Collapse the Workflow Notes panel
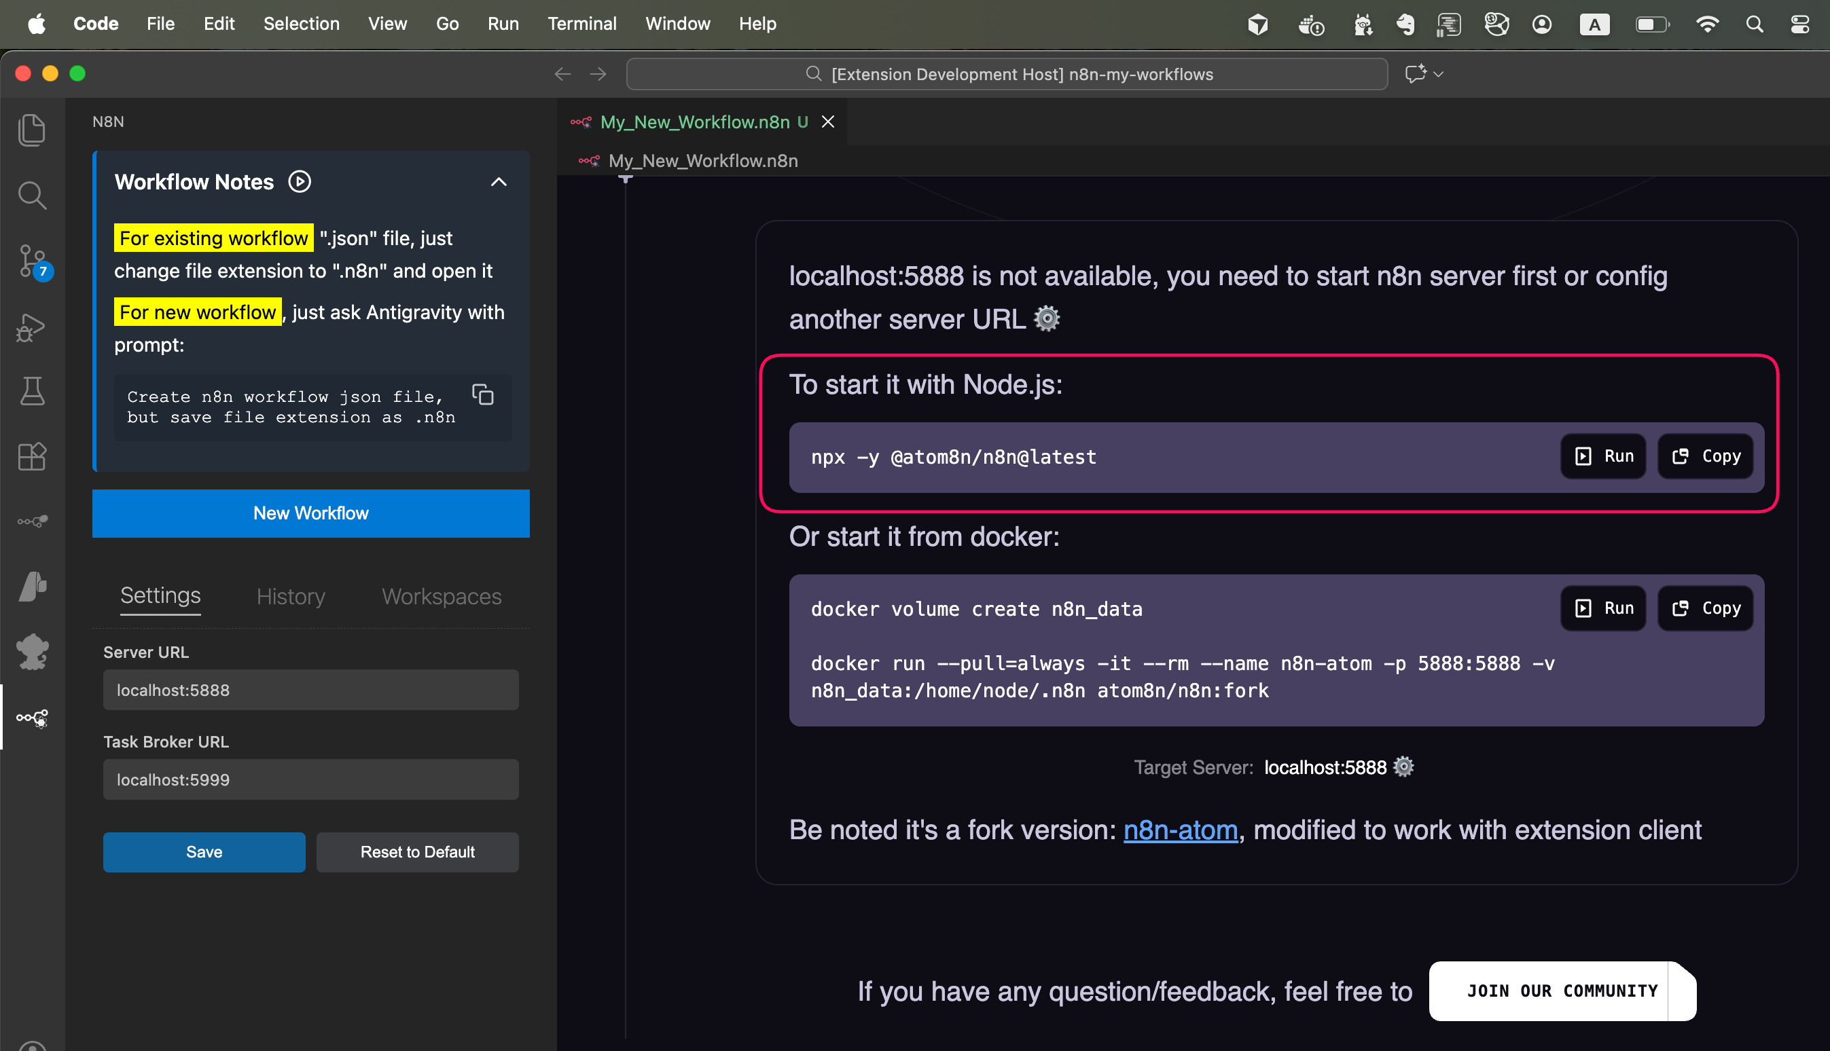 click(499, 182)
